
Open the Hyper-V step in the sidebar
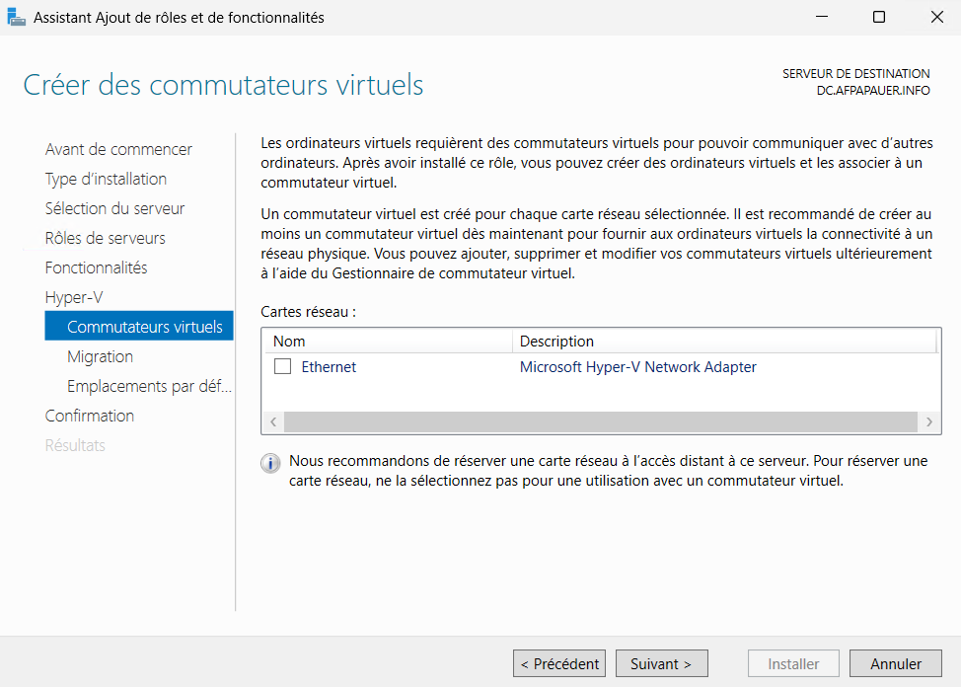coord(74,297)
